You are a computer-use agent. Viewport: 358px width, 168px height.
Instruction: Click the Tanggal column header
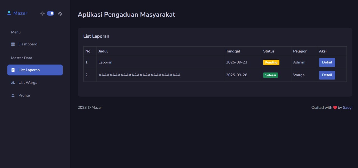[233, 51]
